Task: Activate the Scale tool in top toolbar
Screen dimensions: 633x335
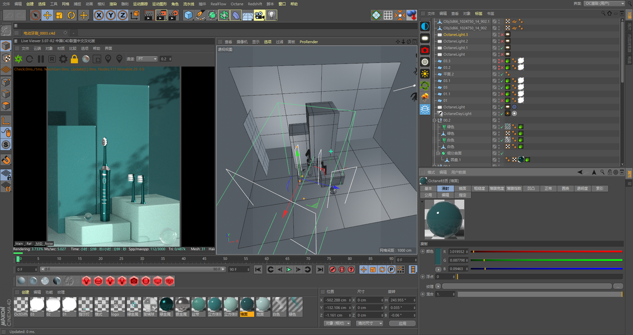Action: [x=59, y=15]
